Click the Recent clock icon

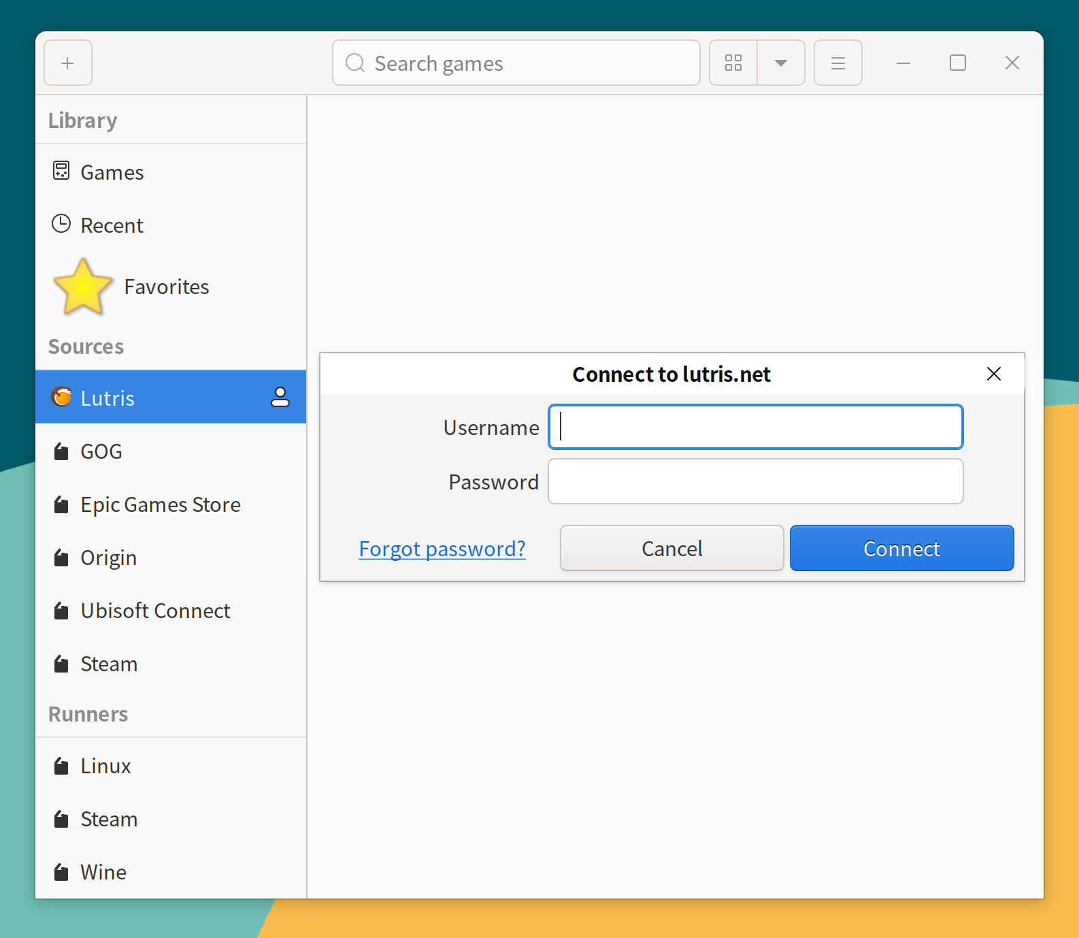click(x=61, y=223)
